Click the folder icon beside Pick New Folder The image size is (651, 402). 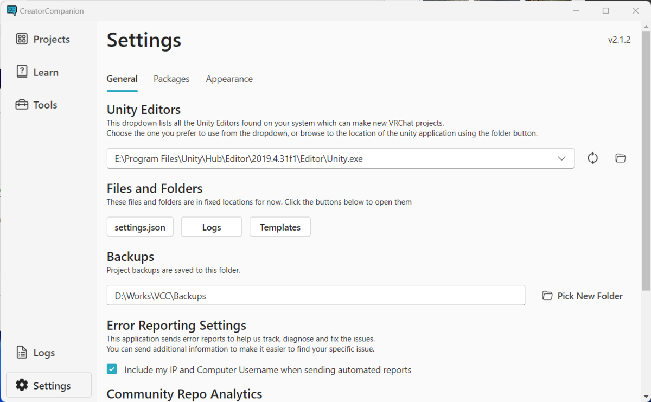[x=547, y=296]
